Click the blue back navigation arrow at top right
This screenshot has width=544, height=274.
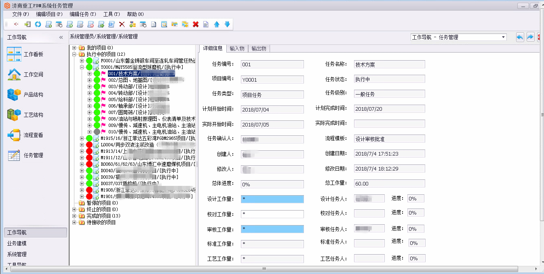point(520,37)
